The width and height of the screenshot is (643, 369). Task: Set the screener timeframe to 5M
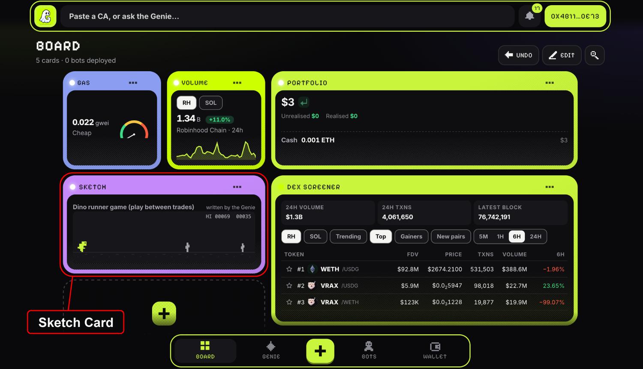point(484,237)
